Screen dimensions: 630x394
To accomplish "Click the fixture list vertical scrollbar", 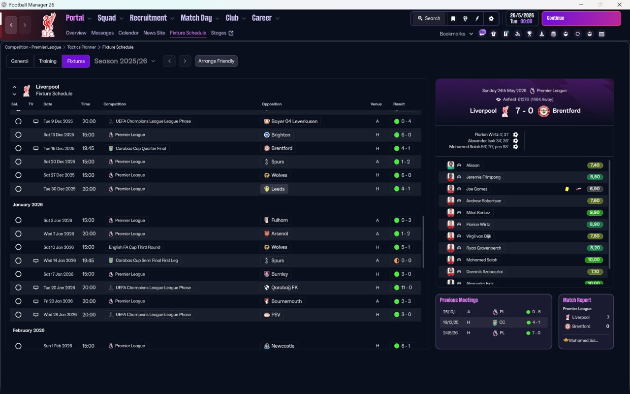I will point(423,241).
